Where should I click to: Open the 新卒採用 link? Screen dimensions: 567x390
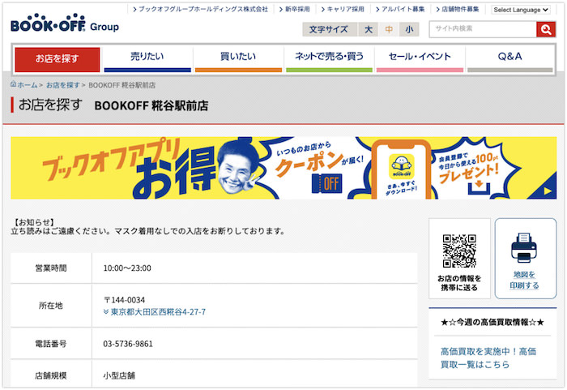point(294,10)
